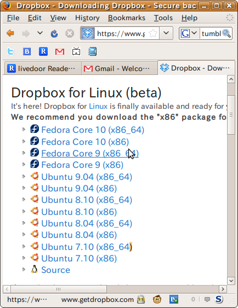Click the Dropbox site identity icon
This screenshot has width=238, height=308.
88,33
